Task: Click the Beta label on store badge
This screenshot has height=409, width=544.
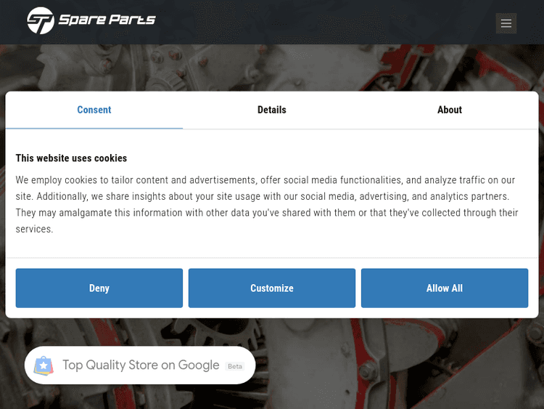Action: (x=235, y=366)
